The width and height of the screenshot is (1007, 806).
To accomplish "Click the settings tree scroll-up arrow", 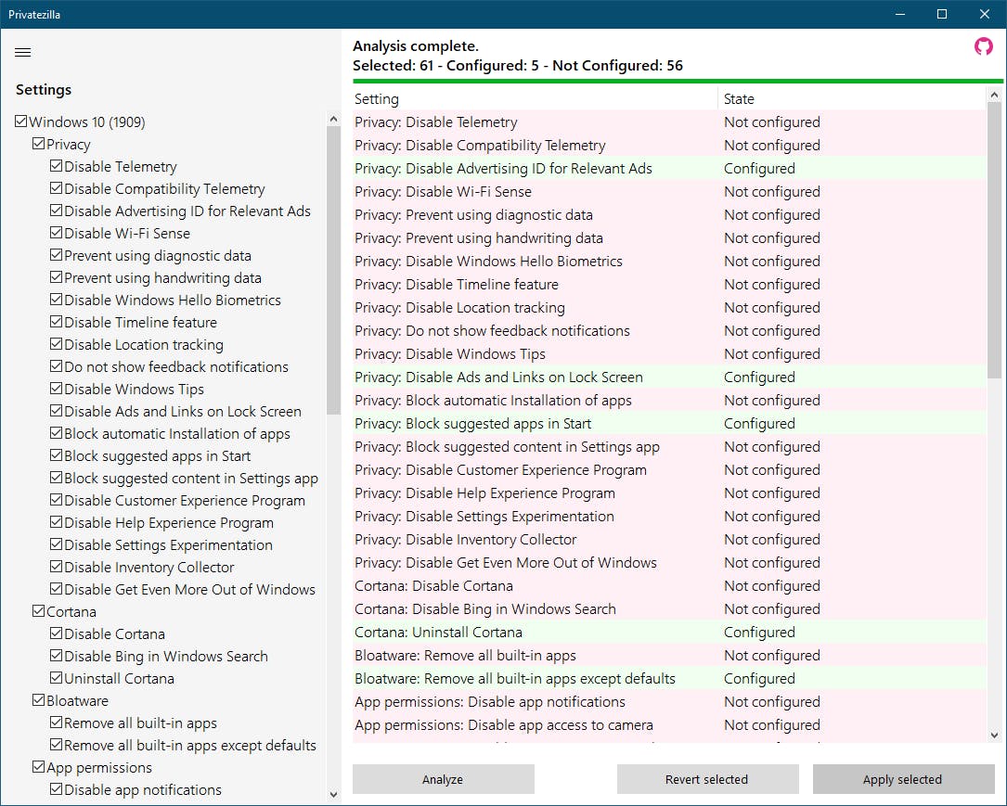I will (332, 120).
